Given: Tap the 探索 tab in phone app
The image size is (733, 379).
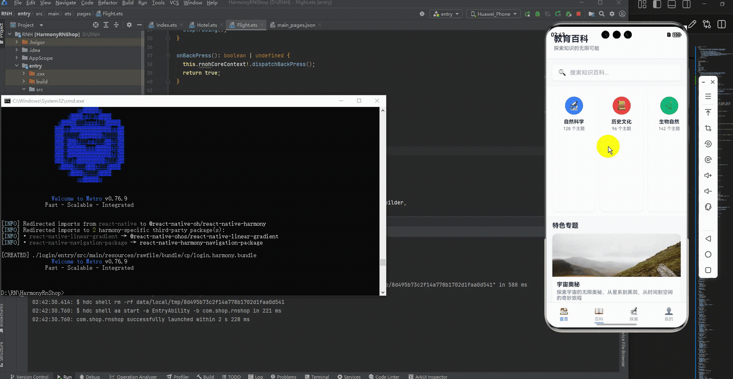Looking at the screenshot, I should (634, 314).
